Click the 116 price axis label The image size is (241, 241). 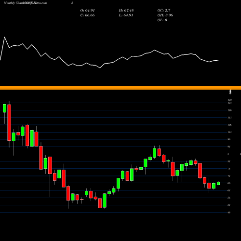(229, 110)
